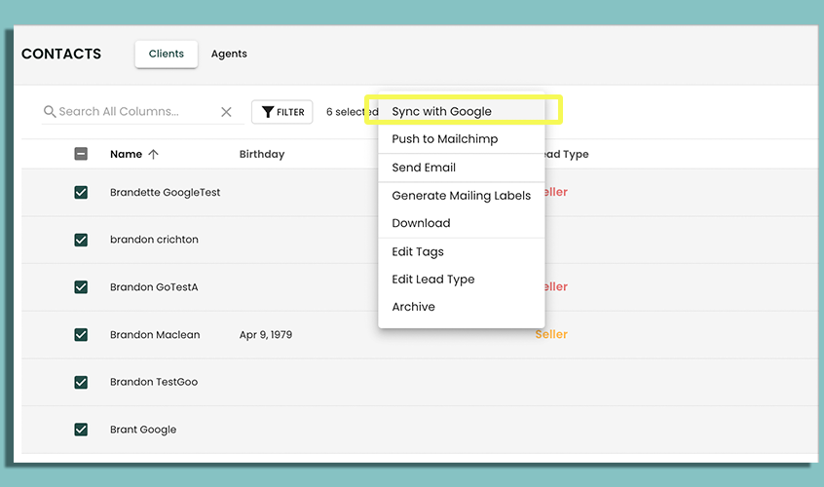
Task: Click Generate Mailing Labels
Action: click(x=461, y=196)
